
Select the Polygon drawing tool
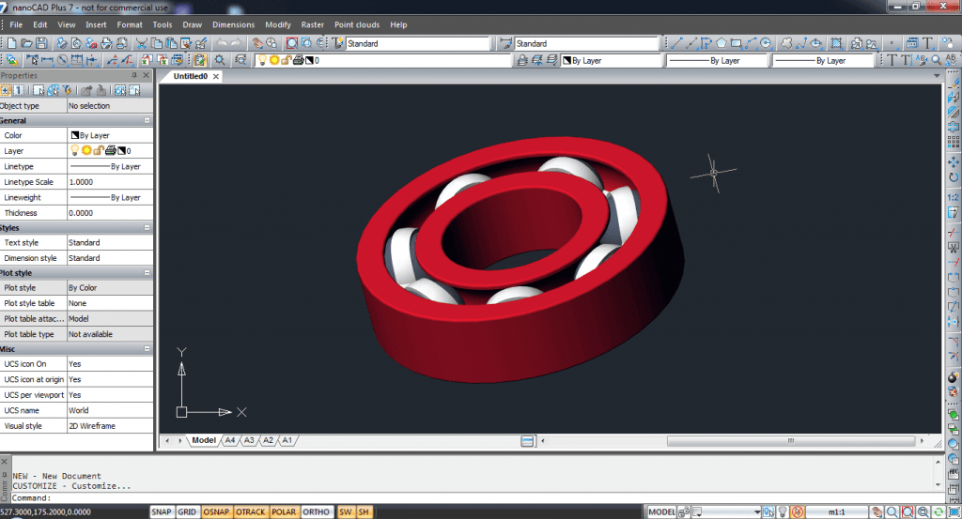coord(721,43)
